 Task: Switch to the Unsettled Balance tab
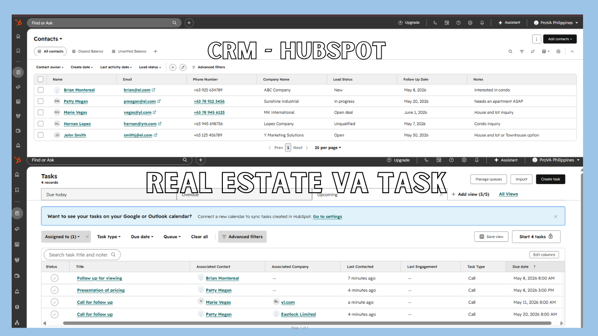[x=129, y=51]
